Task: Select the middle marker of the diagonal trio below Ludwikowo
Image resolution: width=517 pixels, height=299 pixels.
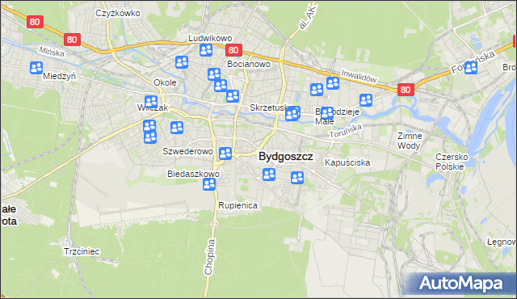Action: tap(221, 86)
